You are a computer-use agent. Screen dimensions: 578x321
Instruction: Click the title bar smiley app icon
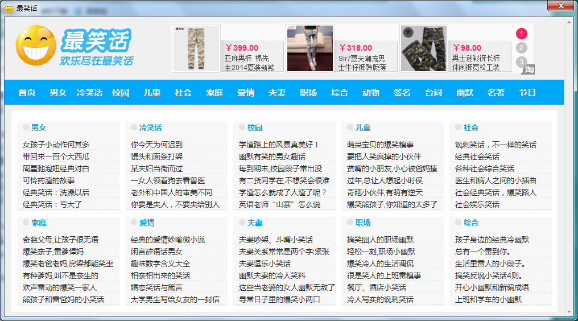[9, 8]
